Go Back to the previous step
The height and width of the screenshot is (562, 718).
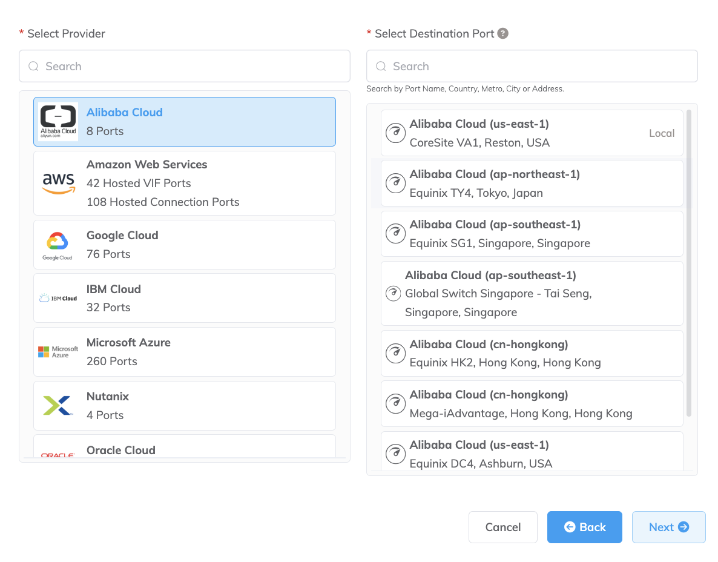point(584,527)
